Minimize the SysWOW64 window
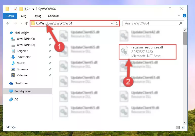 pyautogui.click(x=158, y=9)
